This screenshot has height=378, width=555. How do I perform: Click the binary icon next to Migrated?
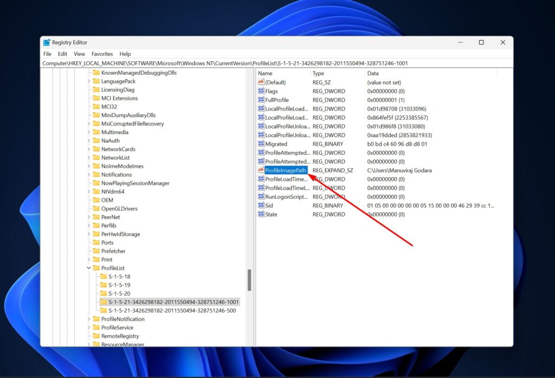click(x=262, y=144)
